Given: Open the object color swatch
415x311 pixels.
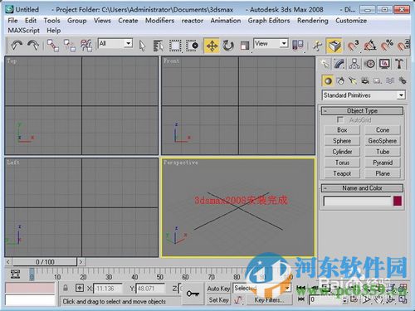Looking at the screenshot, I should pyautogui.click(x=398, y=201).
